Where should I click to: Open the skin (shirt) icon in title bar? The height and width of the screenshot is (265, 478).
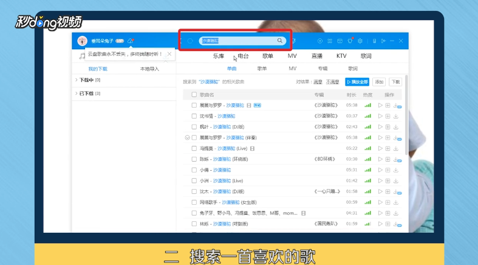(350, 41)
